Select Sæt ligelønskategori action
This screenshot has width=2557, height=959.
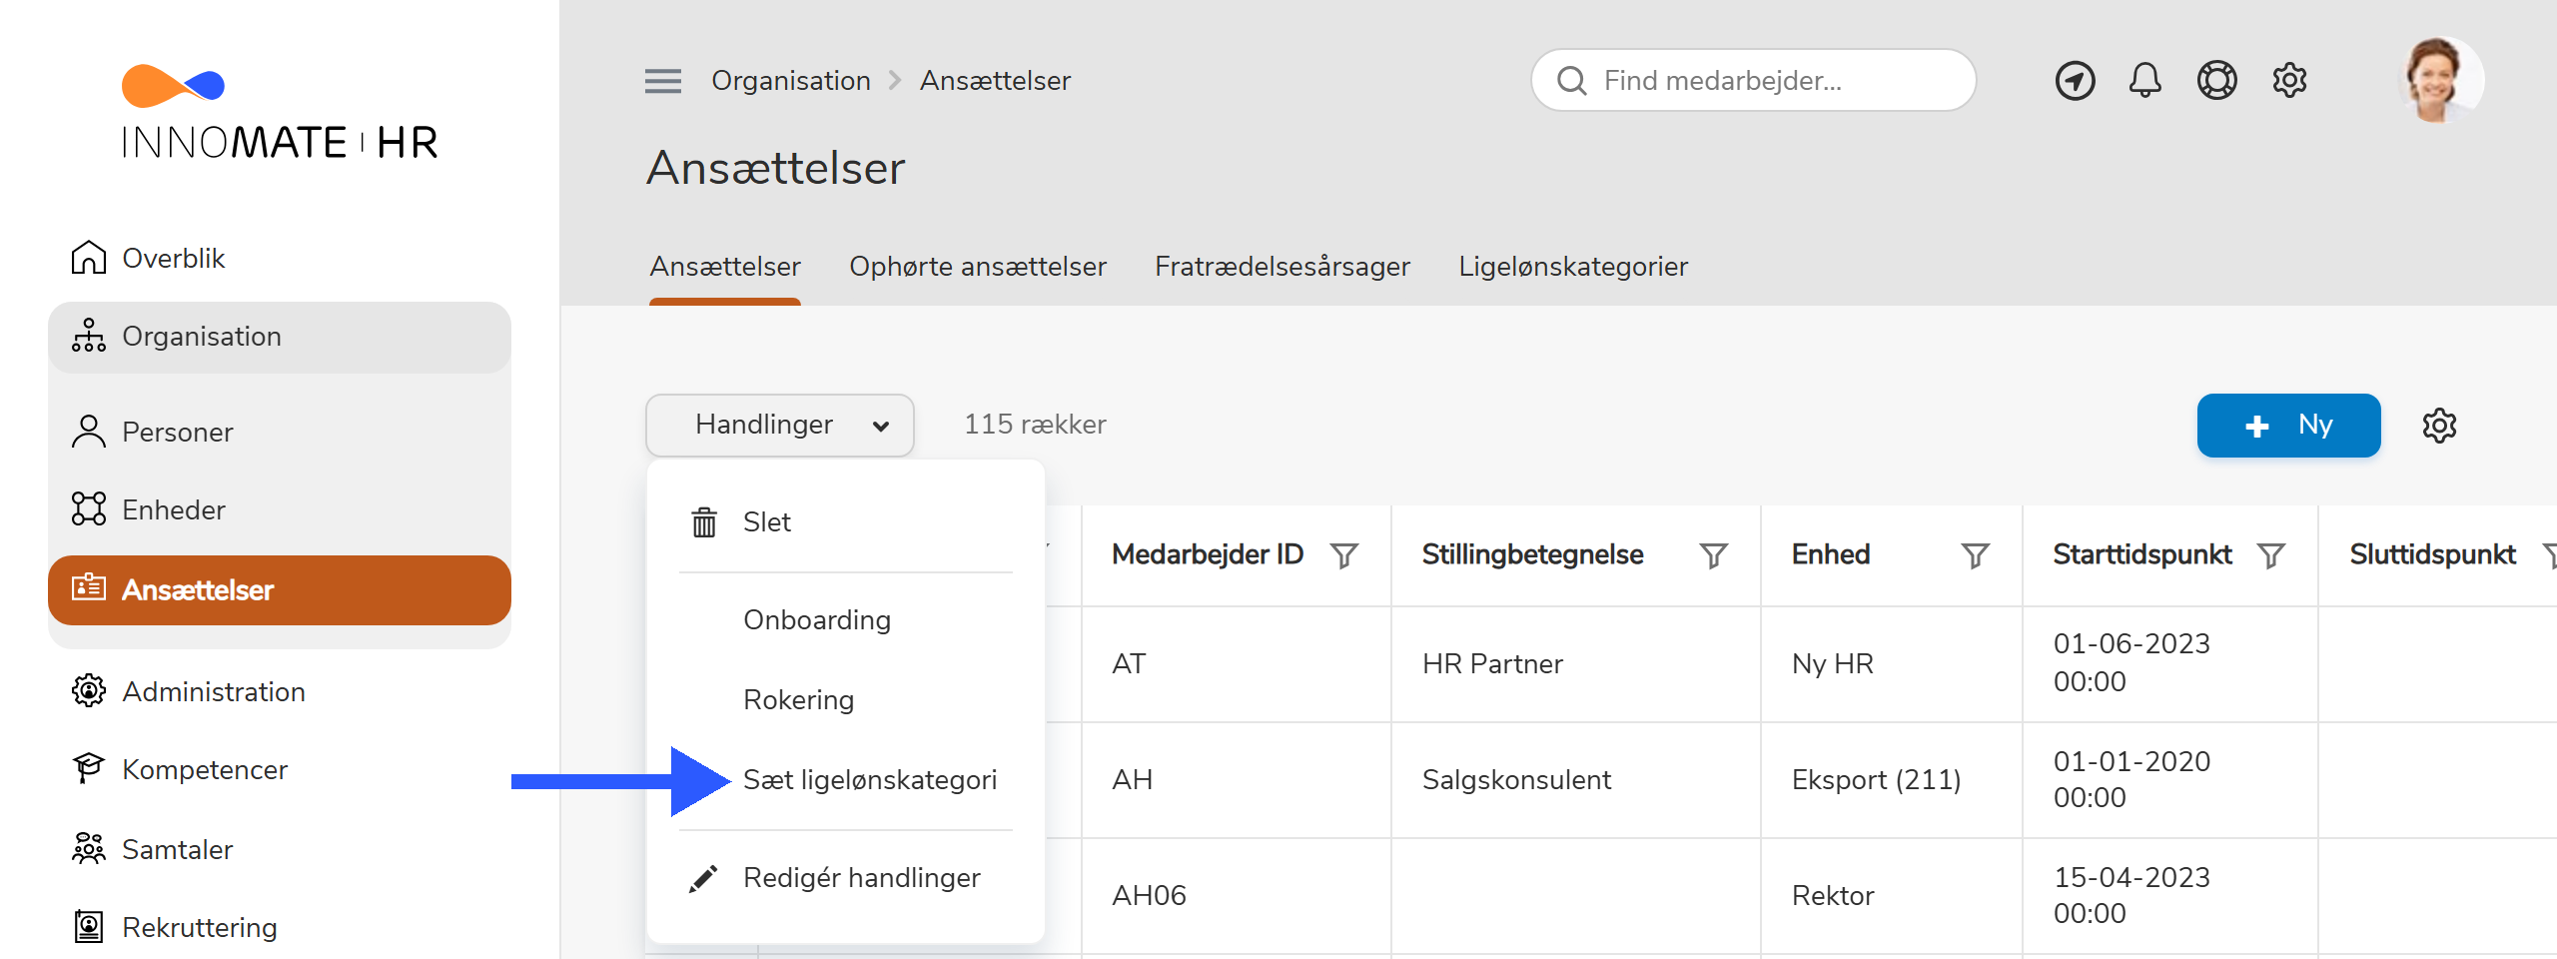[x=870, y=780]
